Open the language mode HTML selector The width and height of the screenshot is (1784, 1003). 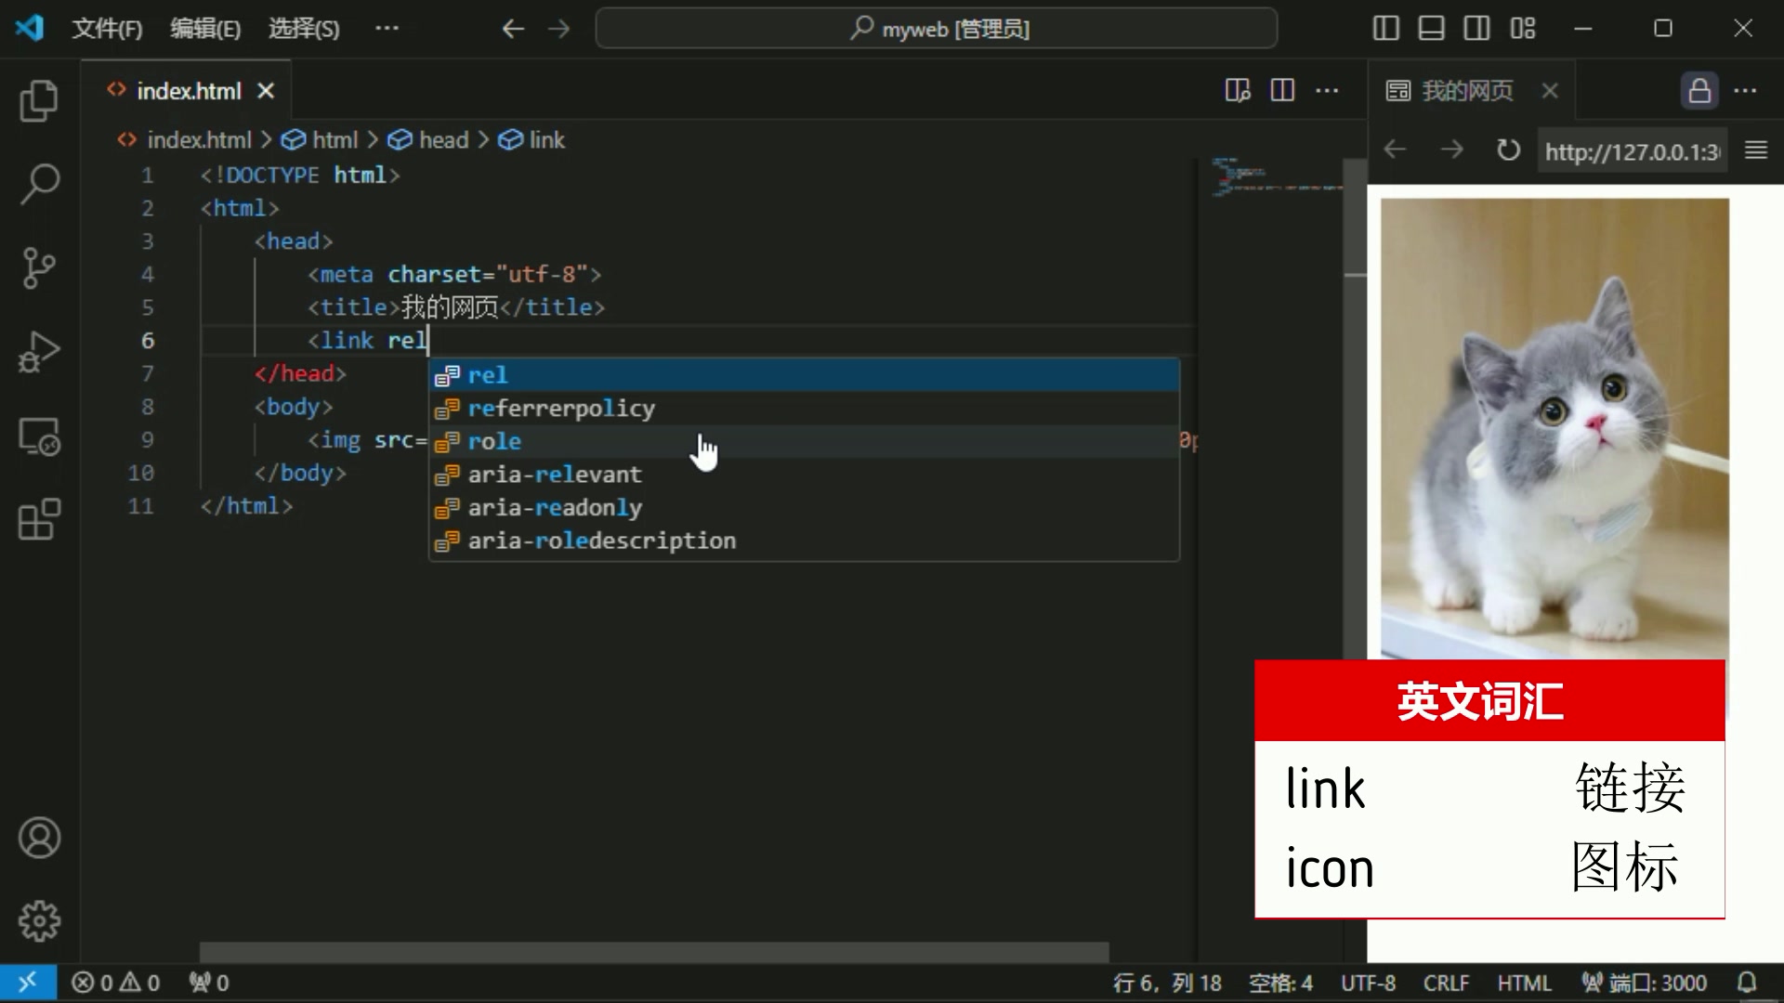point(1524,983)
